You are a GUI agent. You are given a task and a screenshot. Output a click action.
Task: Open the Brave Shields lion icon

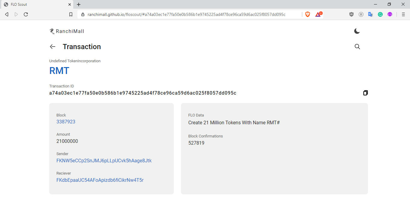[307, 14]
